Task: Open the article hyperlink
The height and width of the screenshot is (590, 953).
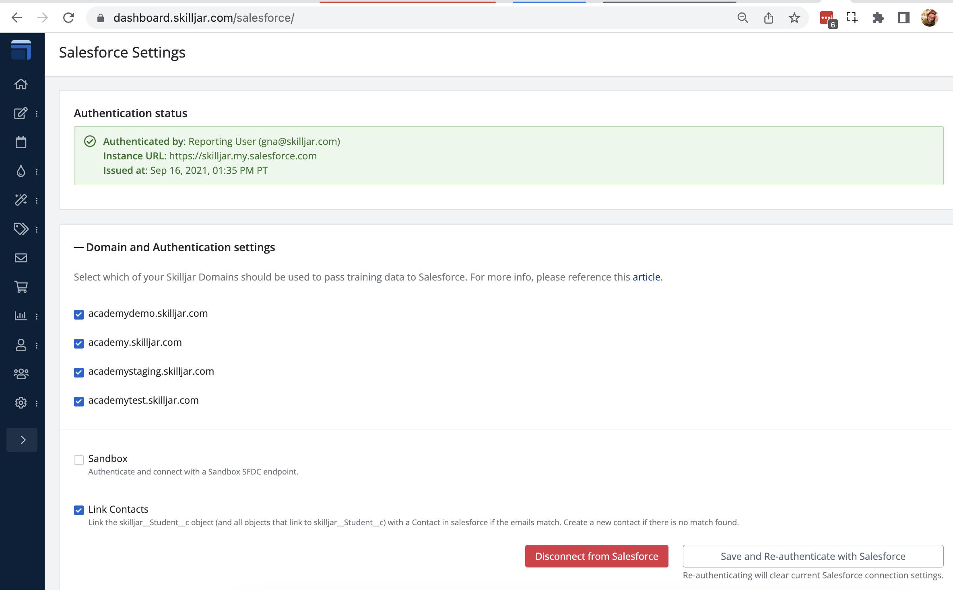Action: (646, 277)
